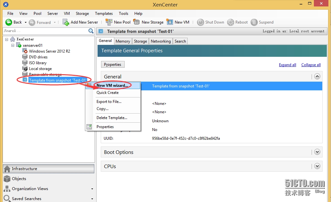Select the UUID value text

(x=186, y=138)
